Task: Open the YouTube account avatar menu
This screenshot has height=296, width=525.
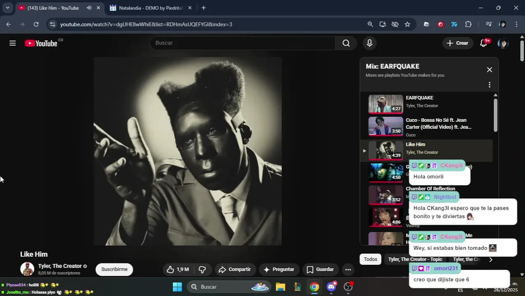Action: (x=503, y=43)
